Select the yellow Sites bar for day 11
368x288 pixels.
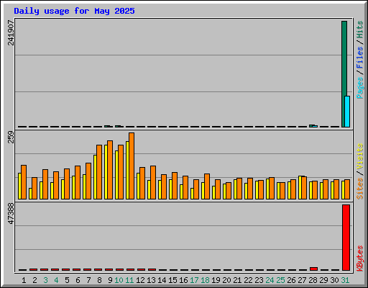pyautogui.click(x=127, y=170)
